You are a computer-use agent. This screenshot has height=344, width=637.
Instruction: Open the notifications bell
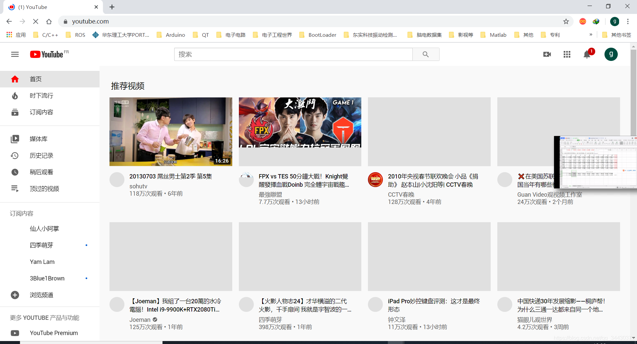(x=587, y=54)
